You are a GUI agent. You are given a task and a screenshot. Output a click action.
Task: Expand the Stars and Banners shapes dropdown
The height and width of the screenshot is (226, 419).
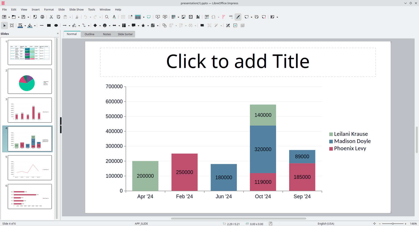point(148,26)
